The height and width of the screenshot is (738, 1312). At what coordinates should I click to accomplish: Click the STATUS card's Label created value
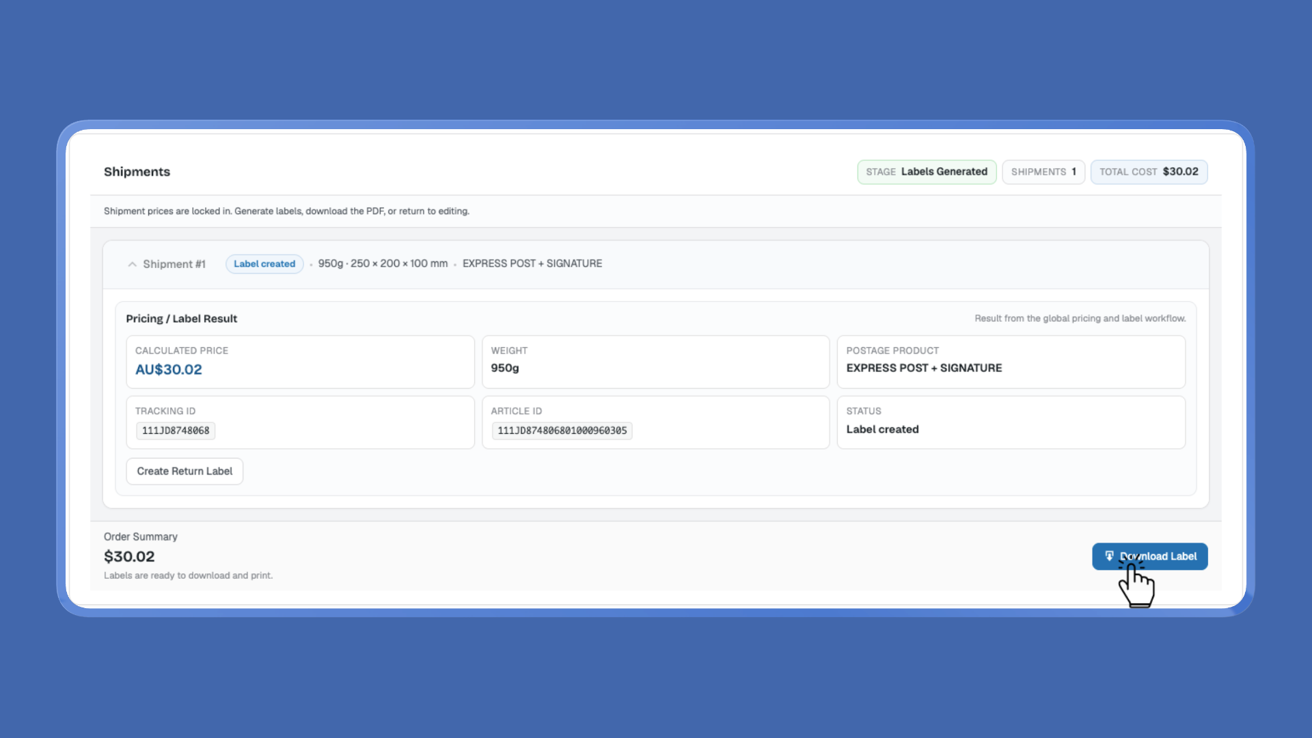(x=882, y=429)
